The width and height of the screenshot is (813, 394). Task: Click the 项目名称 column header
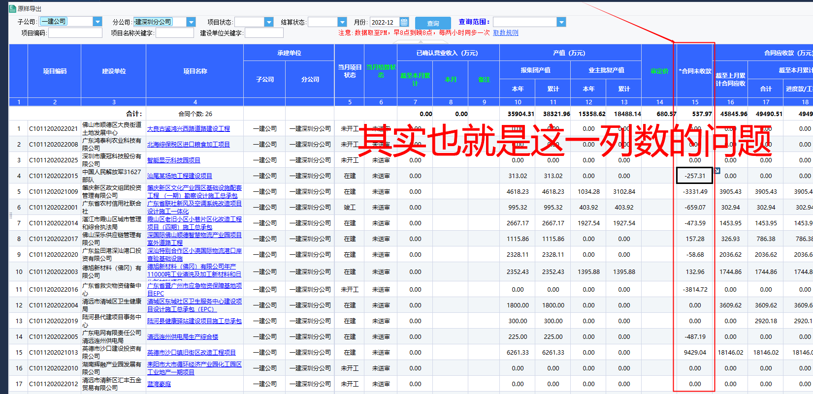pos(195,71)
